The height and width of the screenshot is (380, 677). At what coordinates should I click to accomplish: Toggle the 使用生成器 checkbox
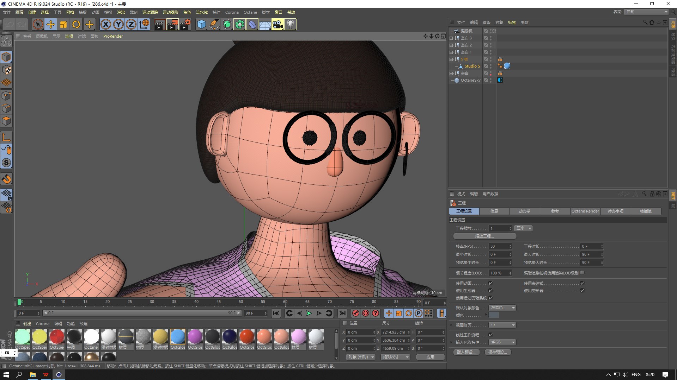point(490,291)
